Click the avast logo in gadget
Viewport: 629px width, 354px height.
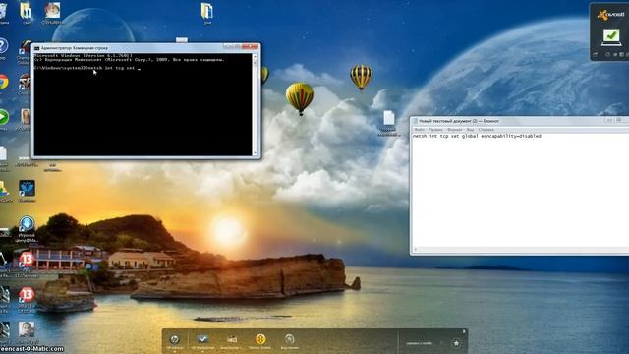point(610,16)
